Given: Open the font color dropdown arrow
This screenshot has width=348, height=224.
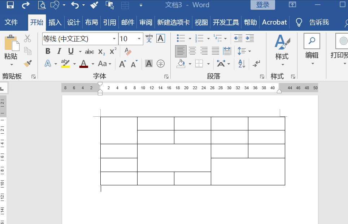Looking at the screenshot, I should [x=93, y=64].
